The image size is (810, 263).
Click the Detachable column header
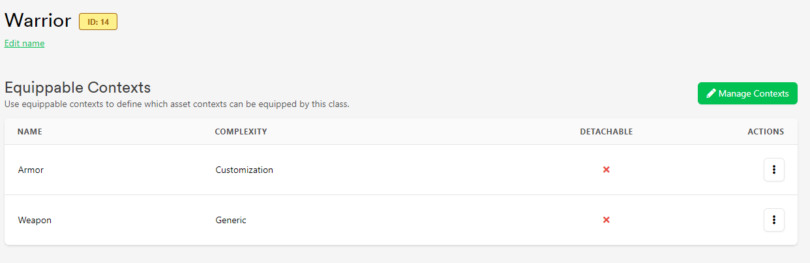(x=607, y=132)
